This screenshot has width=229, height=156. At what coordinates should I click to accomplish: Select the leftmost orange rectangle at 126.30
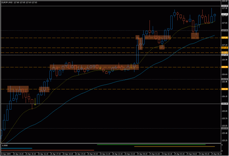coord(18,89)
